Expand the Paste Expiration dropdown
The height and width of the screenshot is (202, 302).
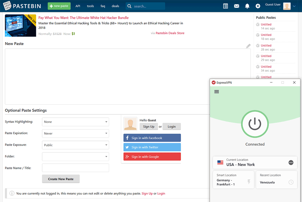click(x=75, y=134)
